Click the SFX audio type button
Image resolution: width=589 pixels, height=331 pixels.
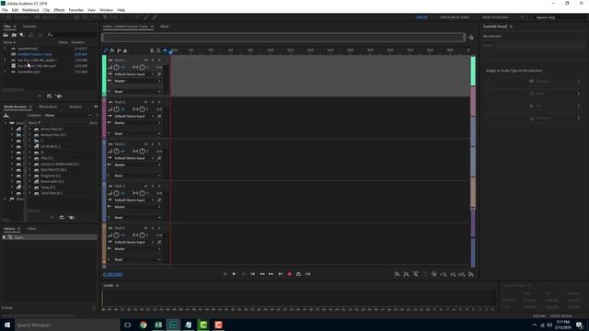point(534,107)
